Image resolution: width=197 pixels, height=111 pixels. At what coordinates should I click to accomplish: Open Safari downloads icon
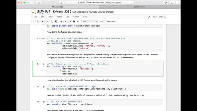[166, 2]
